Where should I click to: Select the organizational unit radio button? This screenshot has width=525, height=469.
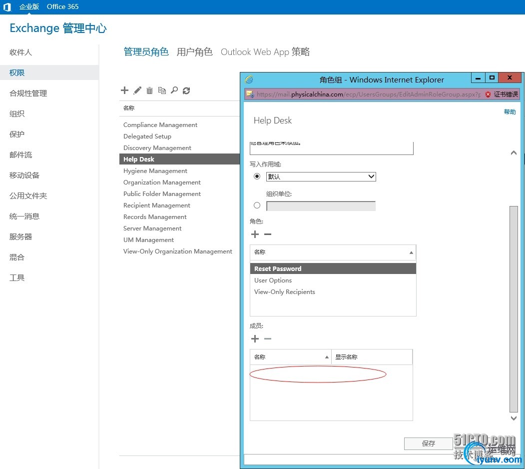click(x=257, y=205)
